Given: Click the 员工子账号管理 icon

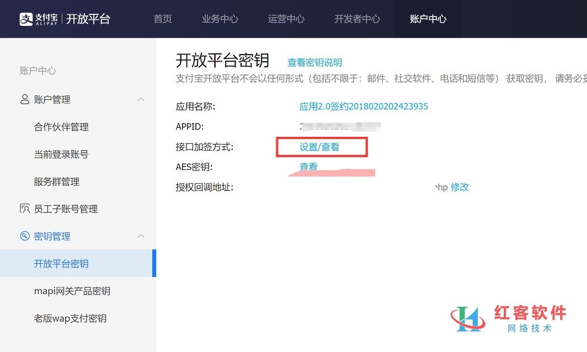Looking at the screenshot, I should pos(25,209).
